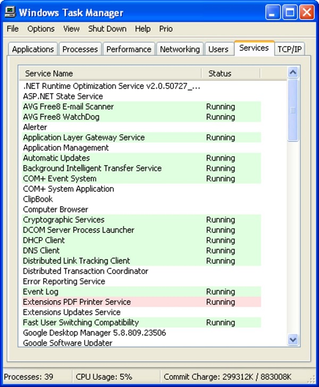Switch to the Performance tab
The height and width of the screenshot is (387, 319).
(x=129, y=49)
